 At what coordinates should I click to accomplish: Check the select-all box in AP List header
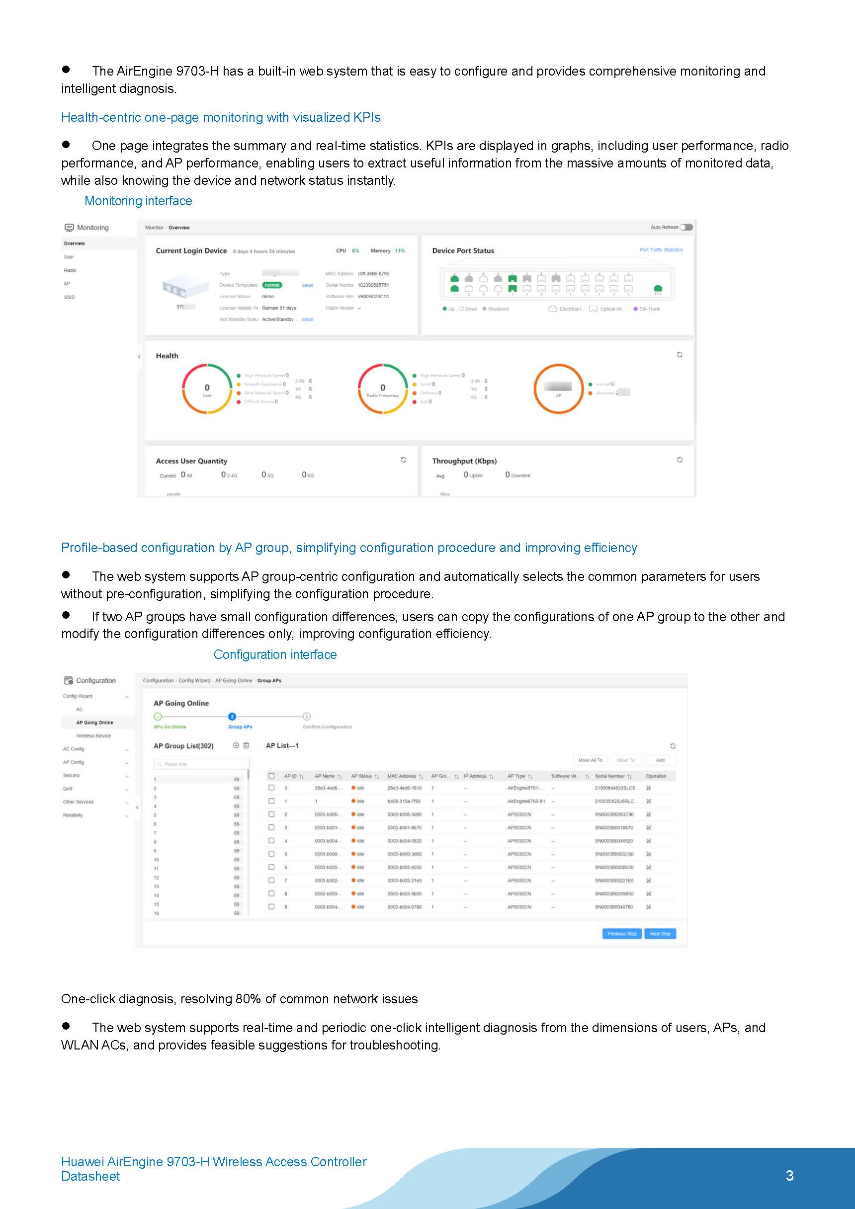click(x=271, y=776)
